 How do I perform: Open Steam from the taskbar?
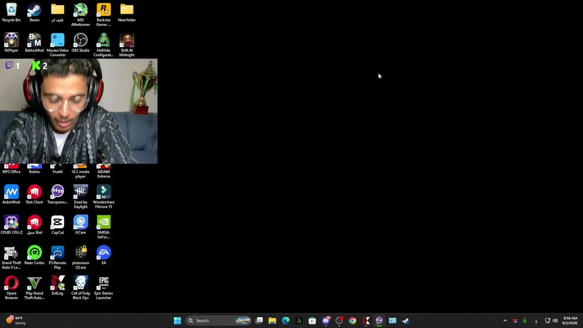pyautogui.click(x=406, y=321)
